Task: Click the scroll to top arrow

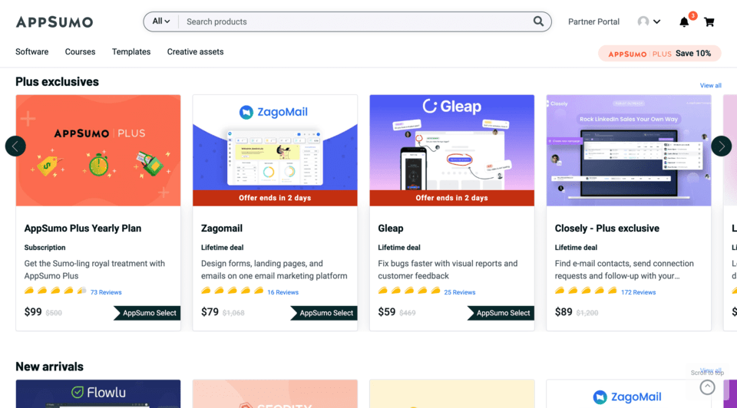Action: coord(707,387)
